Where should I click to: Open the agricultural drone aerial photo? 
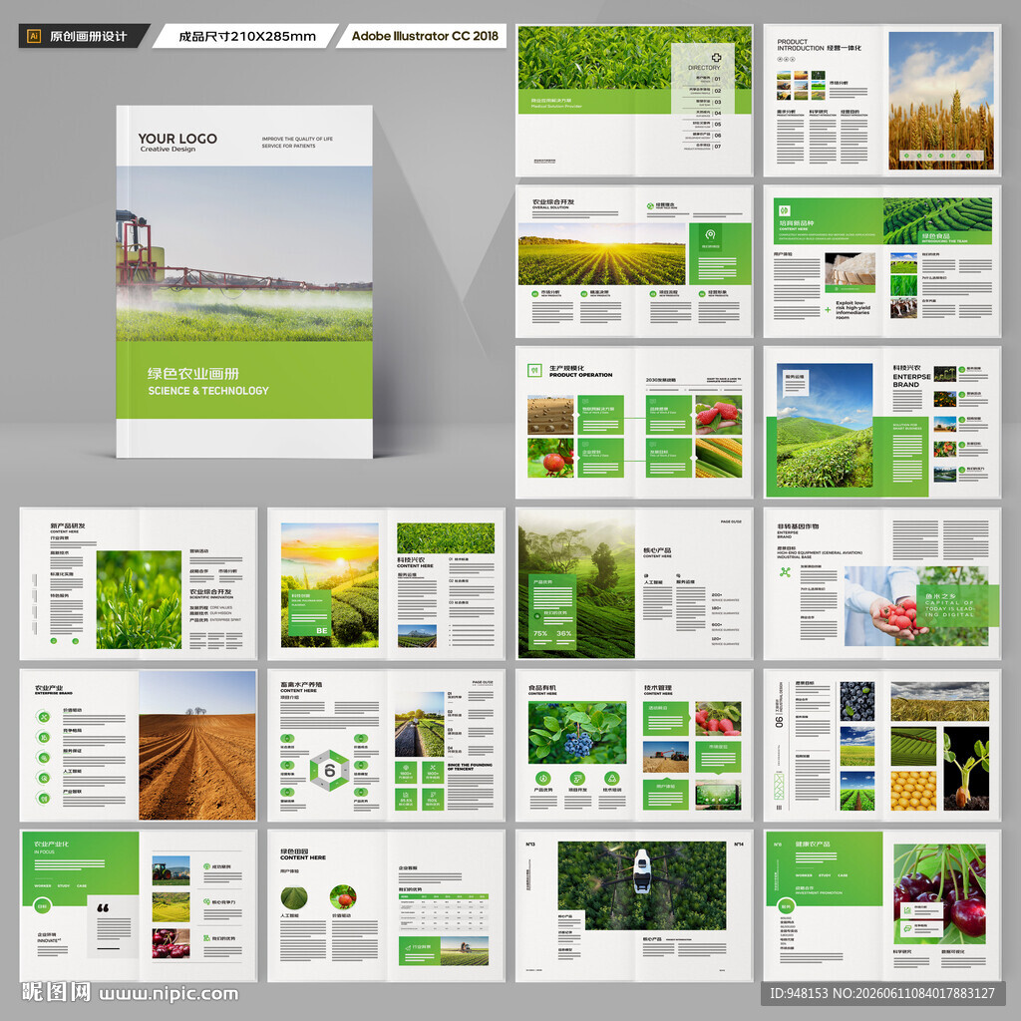tap(641, 885)
